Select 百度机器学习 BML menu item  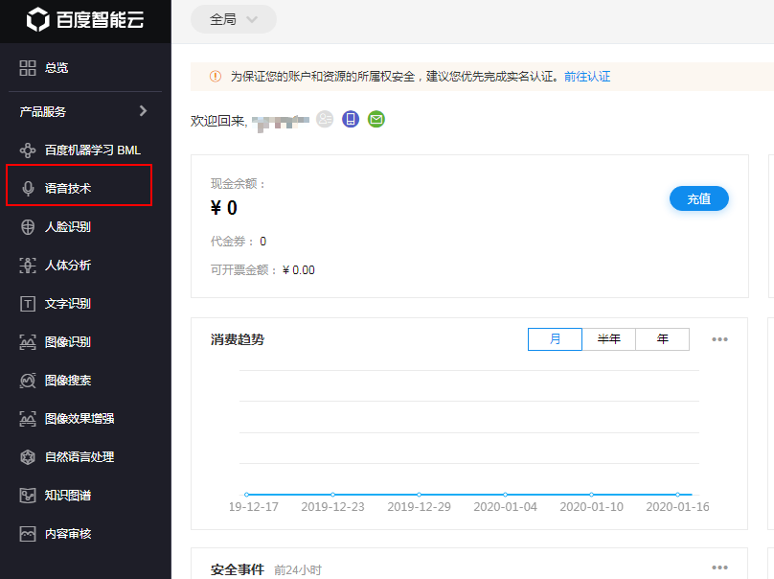coord(85,151)
